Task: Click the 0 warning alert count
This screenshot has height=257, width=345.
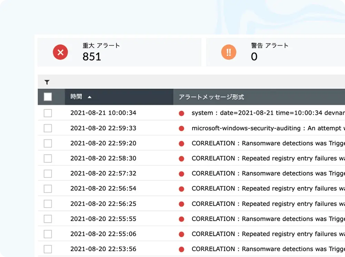Action: pyautogui.click(x=254, y=57)
